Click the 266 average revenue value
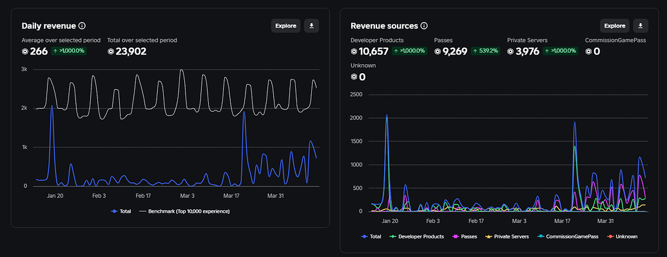This screenshot has height=257, width=667. tap(39, 51)
